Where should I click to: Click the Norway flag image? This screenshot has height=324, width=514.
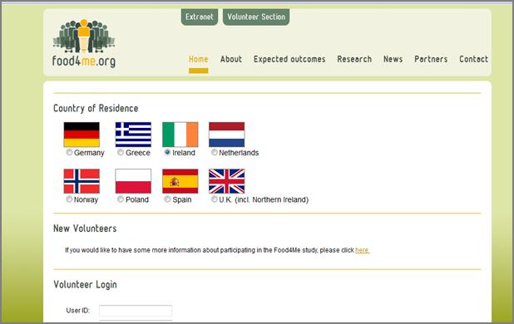tap(82, 181)
